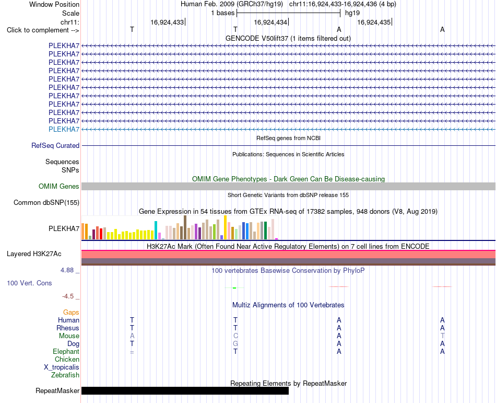Click the pink Layered H3K27Ac signal band
Screen dimensions: 496x403
(x=288, y=254)
